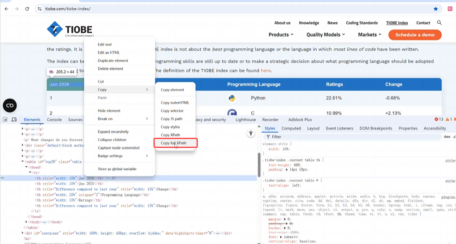Expand the tbody node
The image size is (456, 244).
pos(26,222)
